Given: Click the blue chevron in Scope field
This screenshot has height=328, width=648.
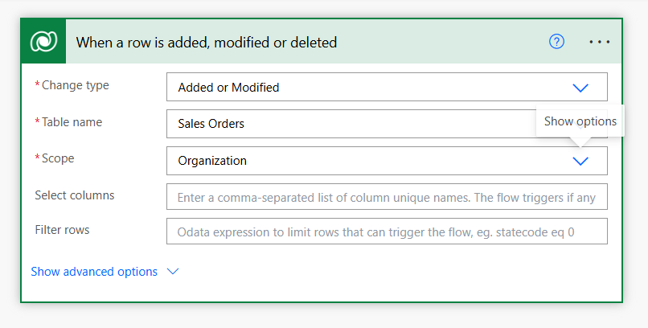Looking at the screenshot, I should (x=580, y=161).
